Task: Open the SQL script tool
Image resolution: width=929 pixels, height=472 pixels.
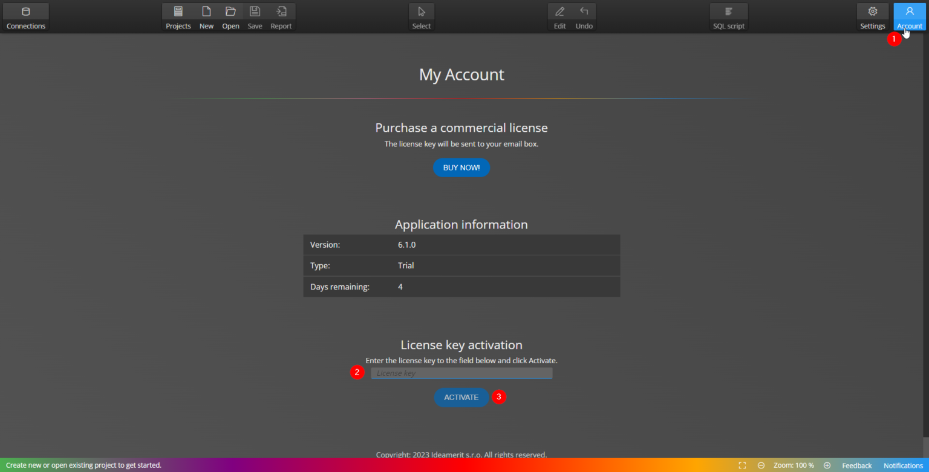Action: click(728, 16)
